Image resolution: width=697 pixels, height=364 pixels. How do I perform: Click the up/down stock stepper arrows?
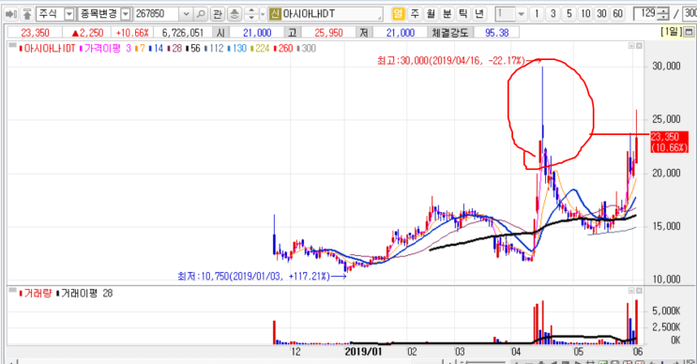[251, 14]
